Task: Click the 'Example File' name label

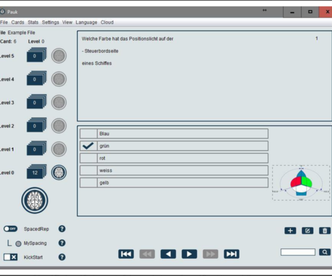Action: (22, 33)
